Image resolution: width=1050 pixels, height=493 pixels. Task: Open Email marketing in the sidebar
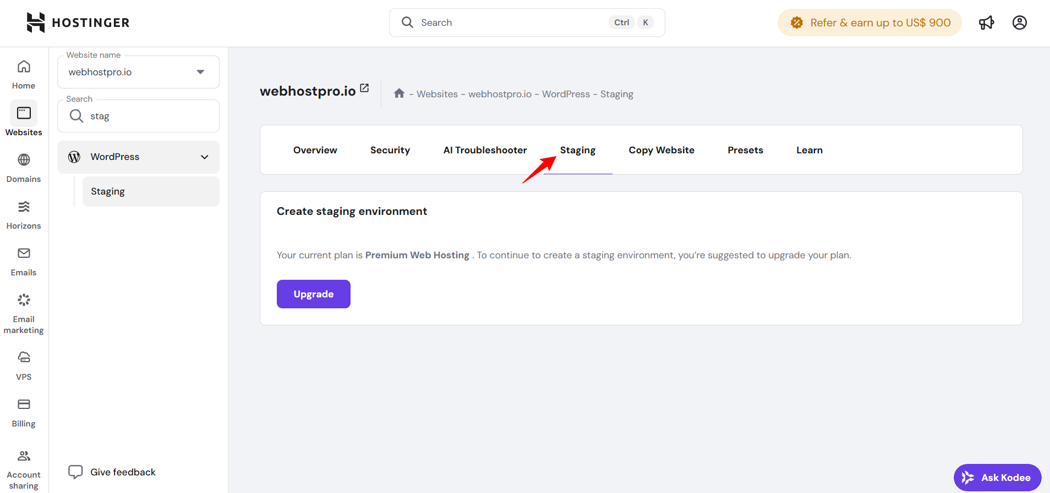(24, 313)
